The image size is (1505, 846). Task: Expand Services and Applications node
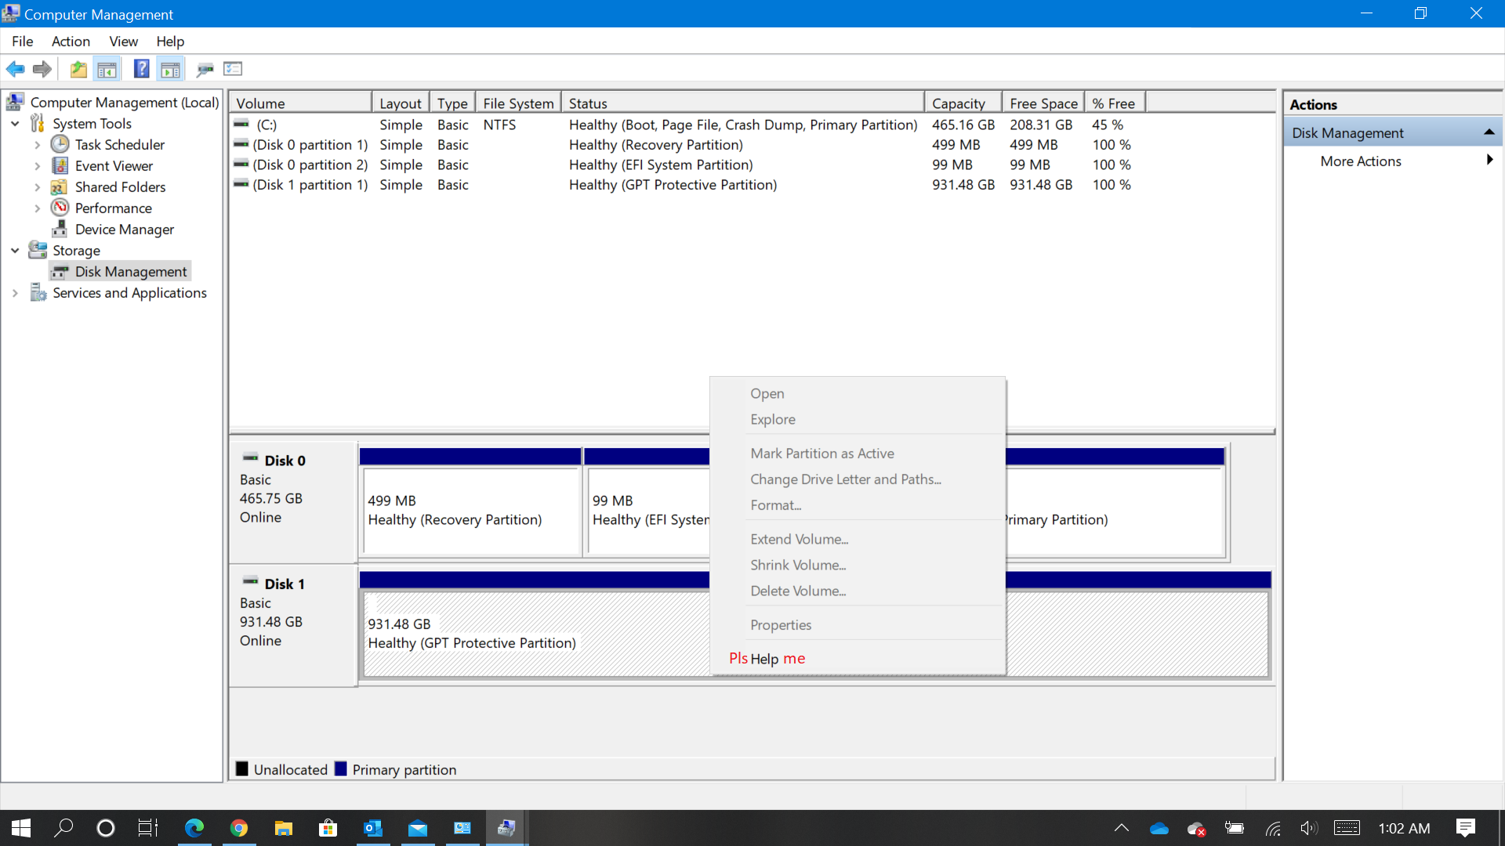tap(15, 292)
